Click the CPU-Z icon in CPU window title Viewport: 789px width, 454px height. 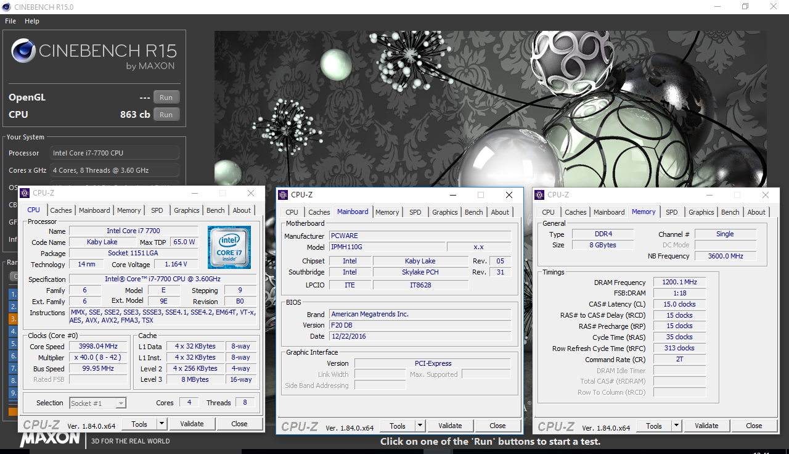tap(25, 193)
